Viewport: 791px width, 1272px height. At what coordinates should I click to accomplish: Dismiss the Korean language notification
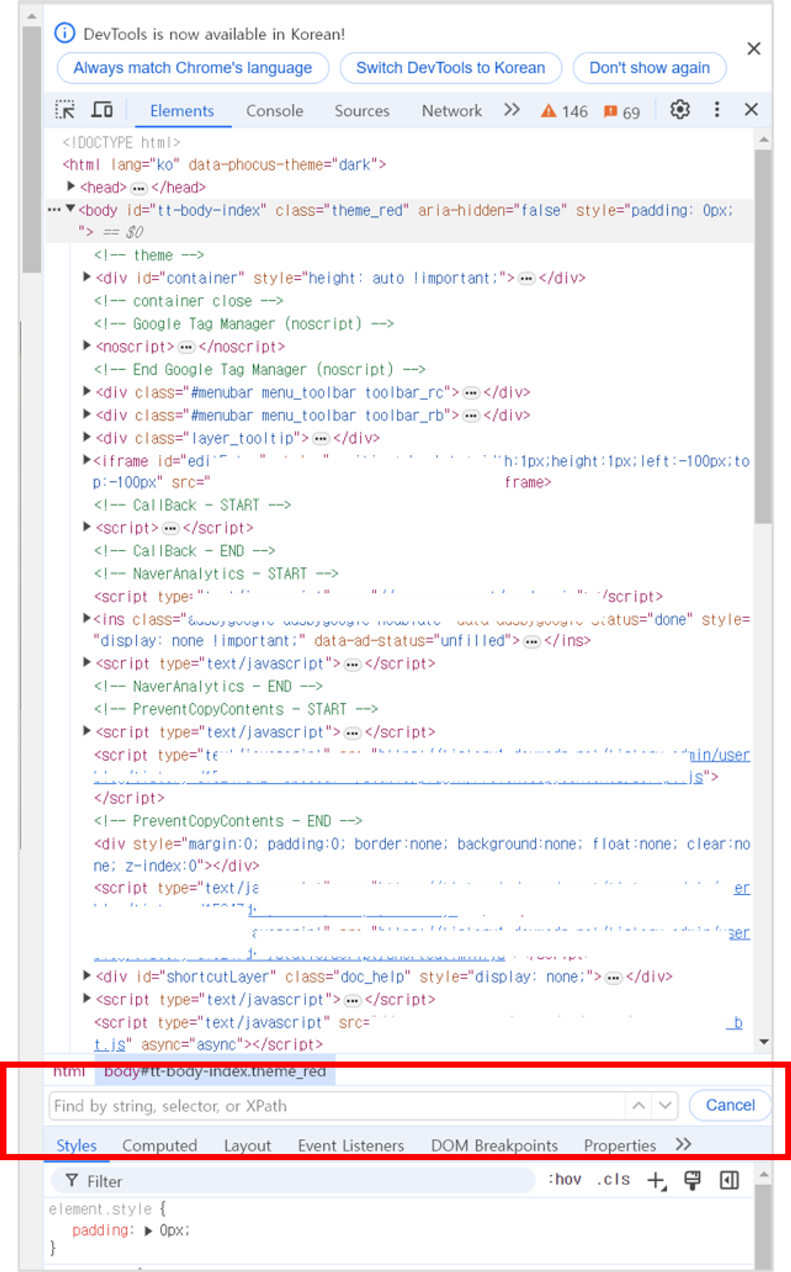(x=753, y=49)
